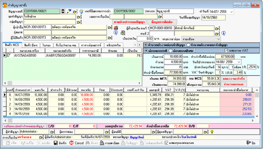Image resolution: width=263 pixels, height=149 pixels.
Task: Click the blue plug icon beside rental agreement number
Action: 81,11
